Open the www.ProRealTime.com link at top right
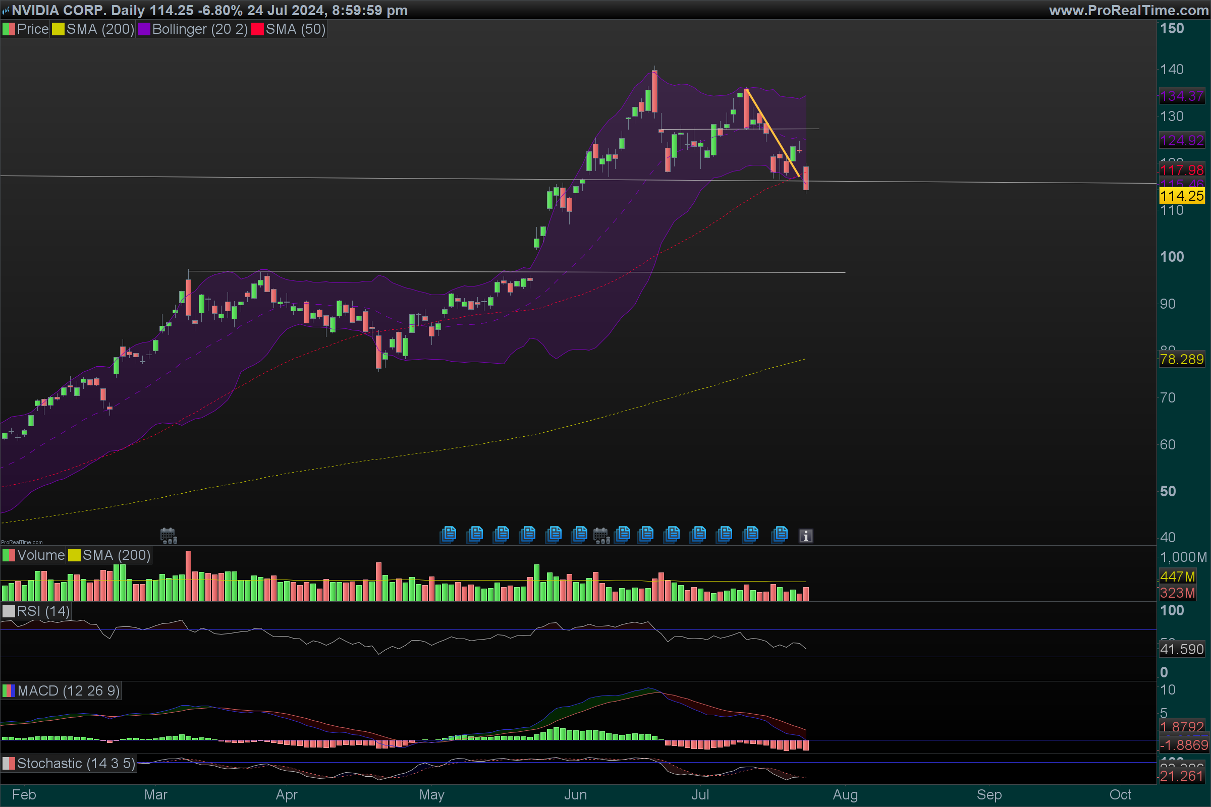 [x=1128, y=10]
